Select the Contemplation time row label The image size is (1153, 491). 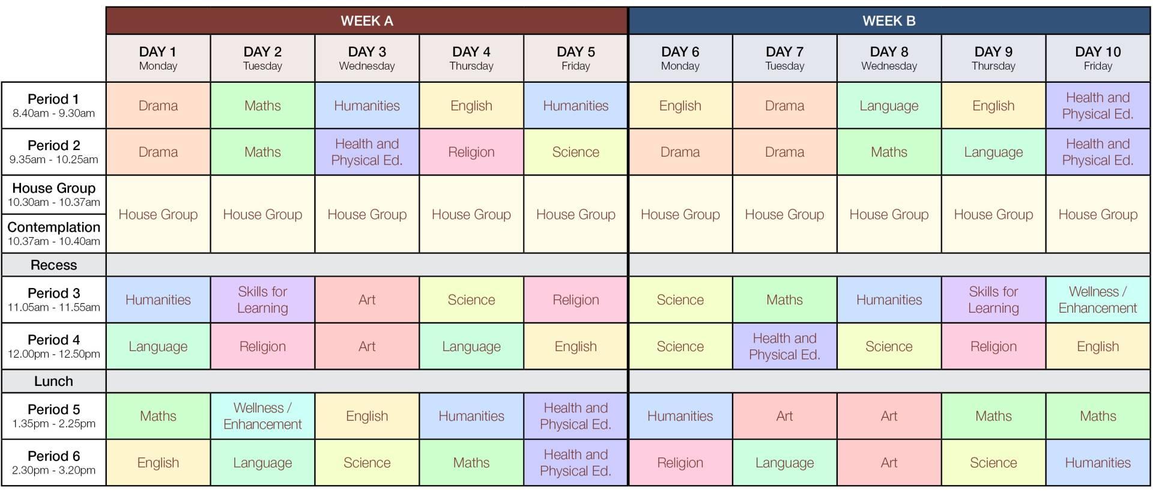point(53,233)
